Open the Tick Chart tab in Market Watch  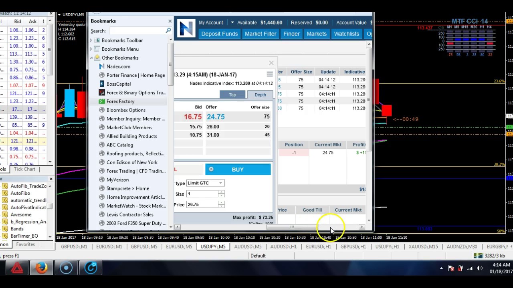(24, 169)
